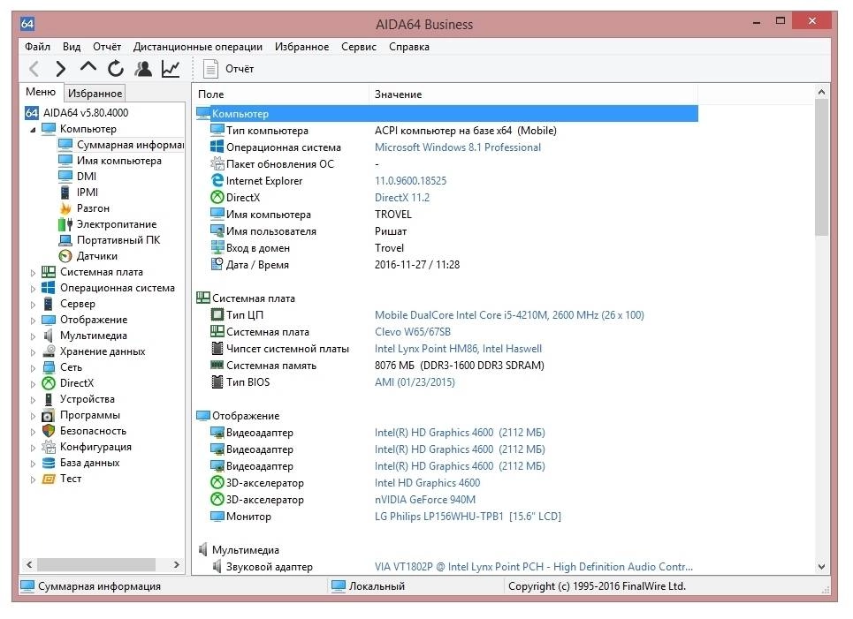The width and height of the screenshot is (853, 619).
Task: Expand the Сеть tree node
Action: 33,368
